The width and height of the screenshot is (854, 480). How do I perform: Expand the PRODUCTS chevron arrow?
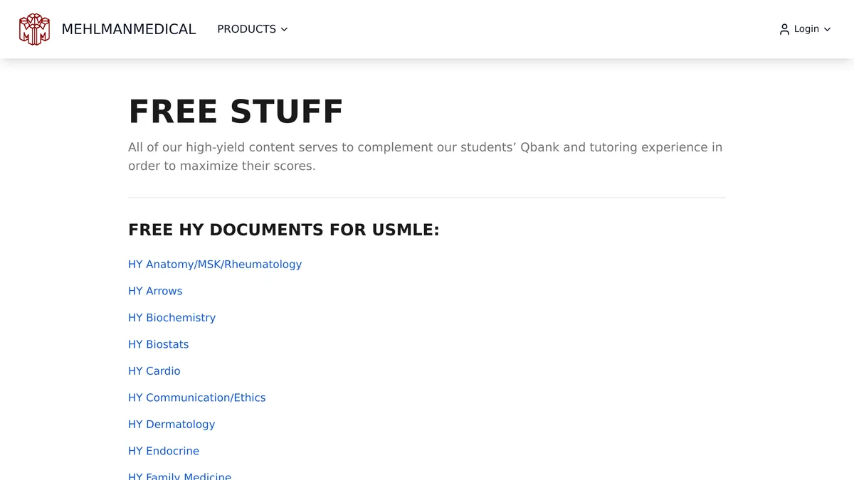point(284,29)
